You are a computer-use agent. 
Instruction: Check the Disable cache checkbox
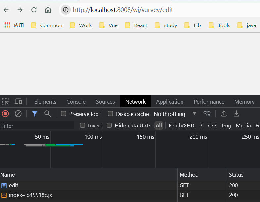click(x=110, y=114)
